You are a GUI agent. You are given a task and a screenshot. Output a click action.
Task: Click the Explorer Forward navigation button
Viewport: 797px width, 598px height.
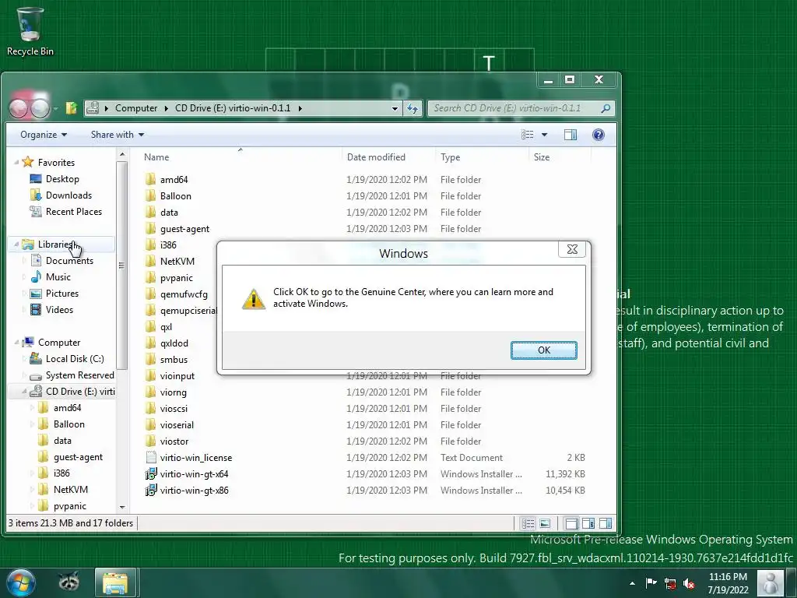point(40,107)
